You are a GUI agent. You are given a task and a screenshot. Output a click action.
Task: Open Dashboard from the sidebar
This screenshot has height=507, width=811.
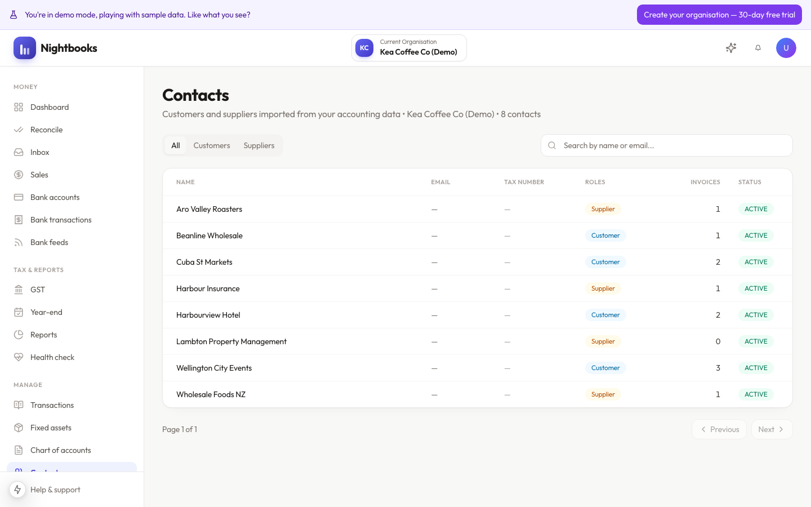(72, 107)
